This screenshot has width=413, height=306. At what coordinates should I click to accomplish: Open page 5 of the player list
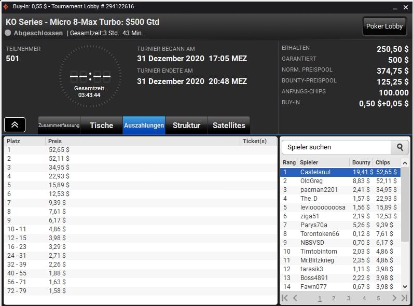click(378, 298)
